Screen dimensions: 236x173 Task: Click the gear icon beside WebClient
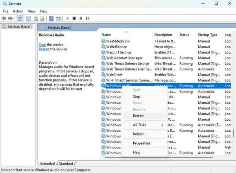point(103,74)
